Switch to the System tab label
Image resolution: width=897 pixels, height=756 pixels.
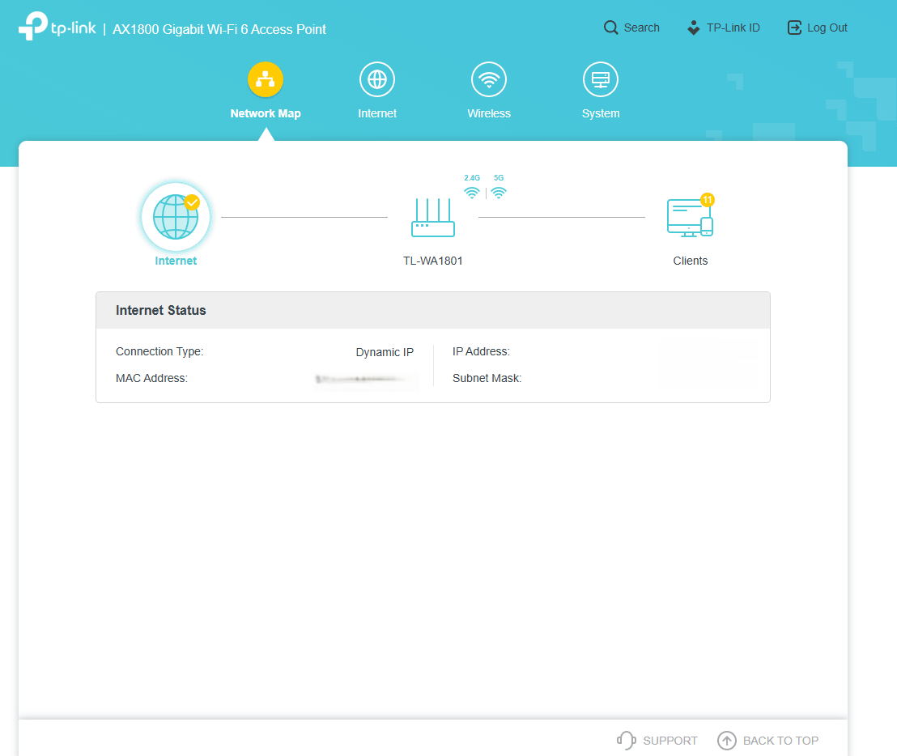[601, 113]
